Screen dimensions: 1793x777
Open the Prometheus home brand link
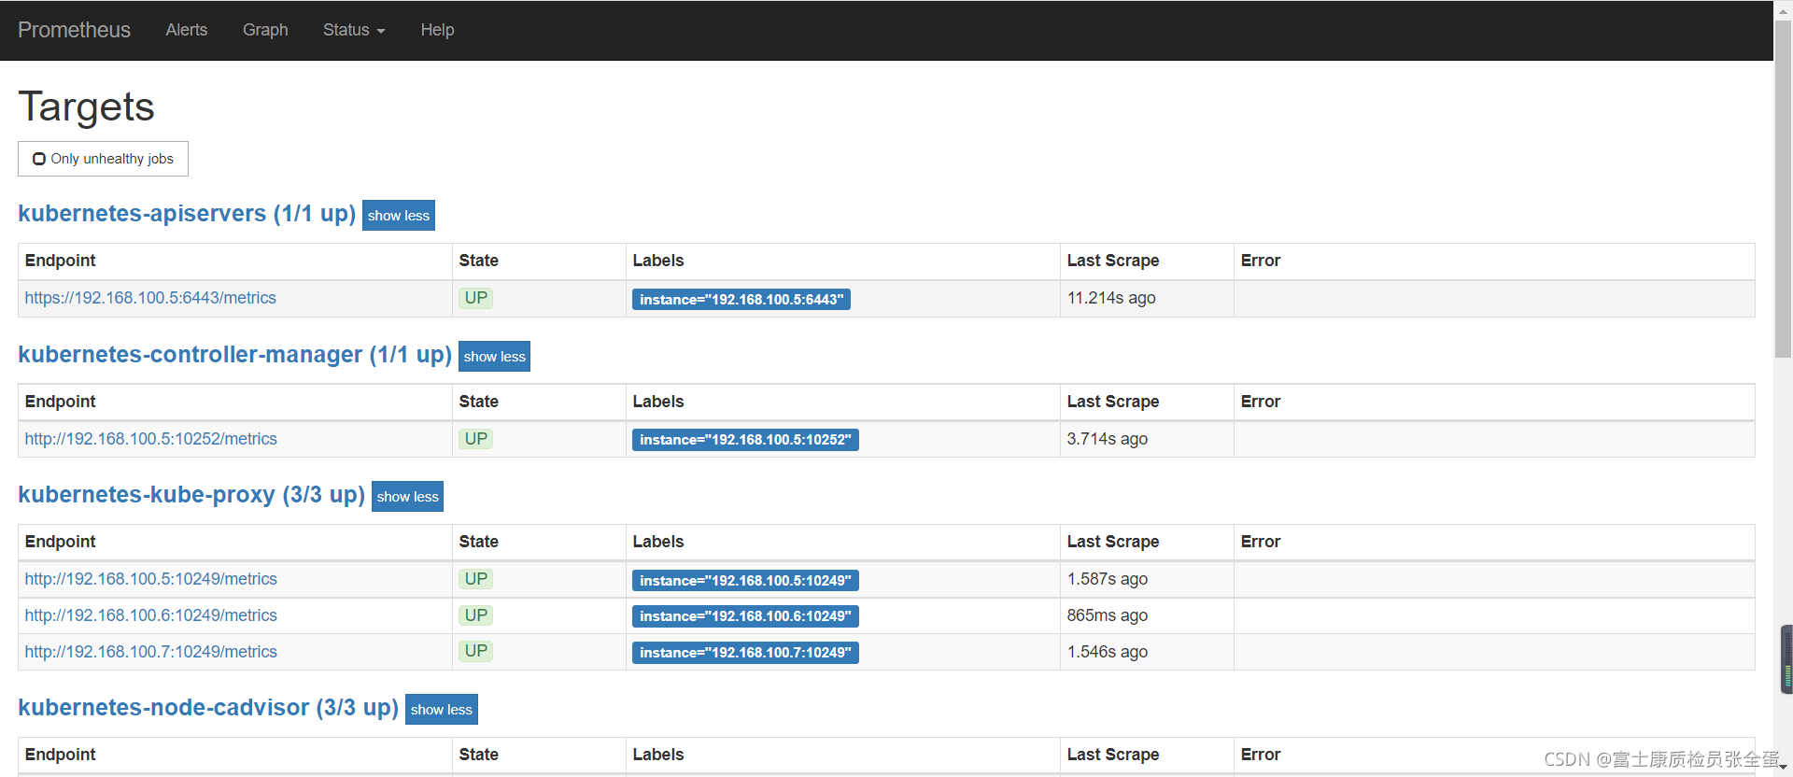point(74,30)
